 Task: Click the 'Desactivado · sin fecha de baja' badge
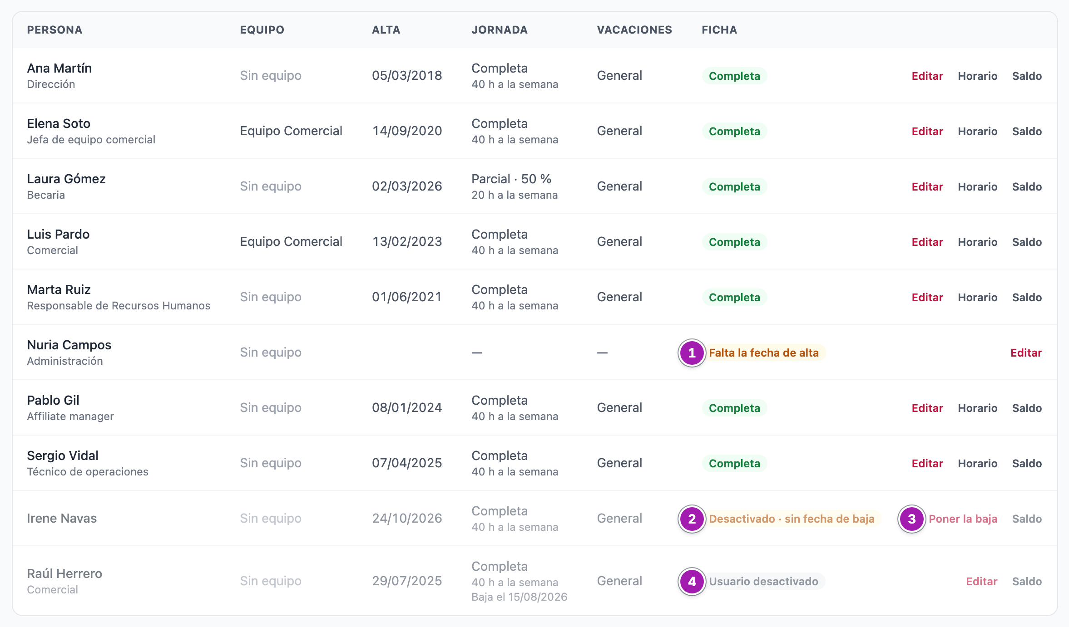pos(792,519)
